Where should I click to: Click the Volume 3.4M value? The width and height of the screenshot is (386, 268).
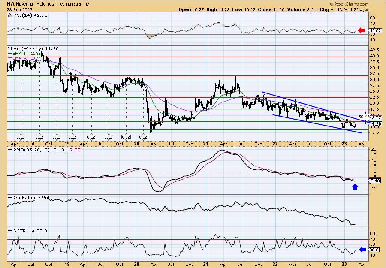(303, 9)
